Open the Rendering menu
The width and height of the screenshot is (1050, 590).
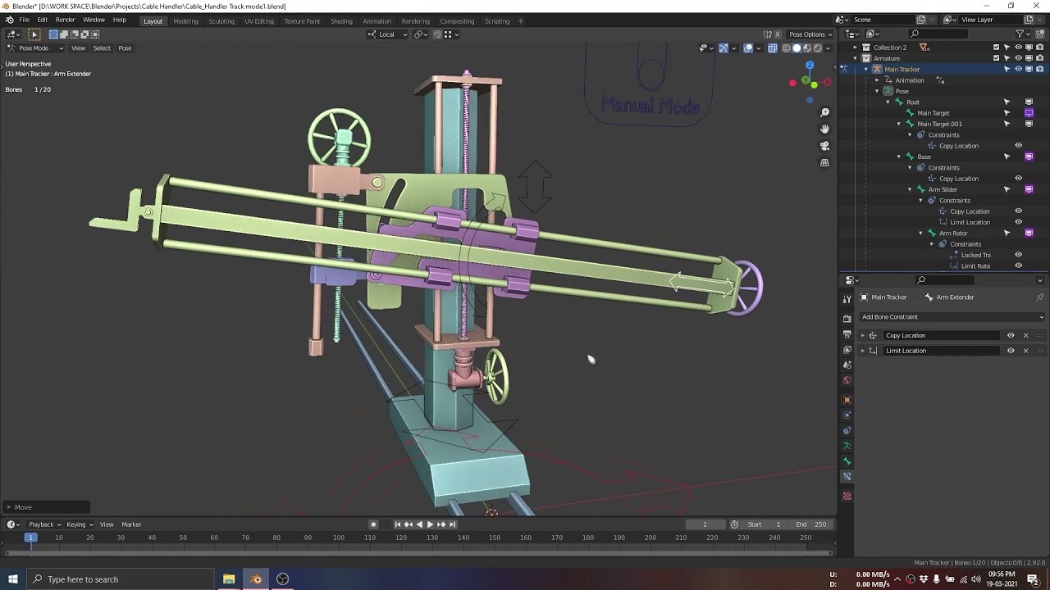pos(416,21)
